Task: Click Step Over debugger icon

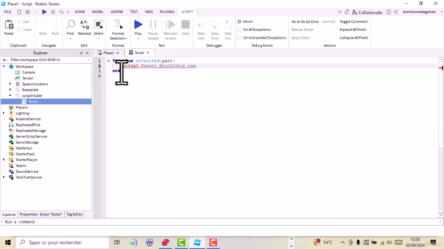Action: click(214, 25)
